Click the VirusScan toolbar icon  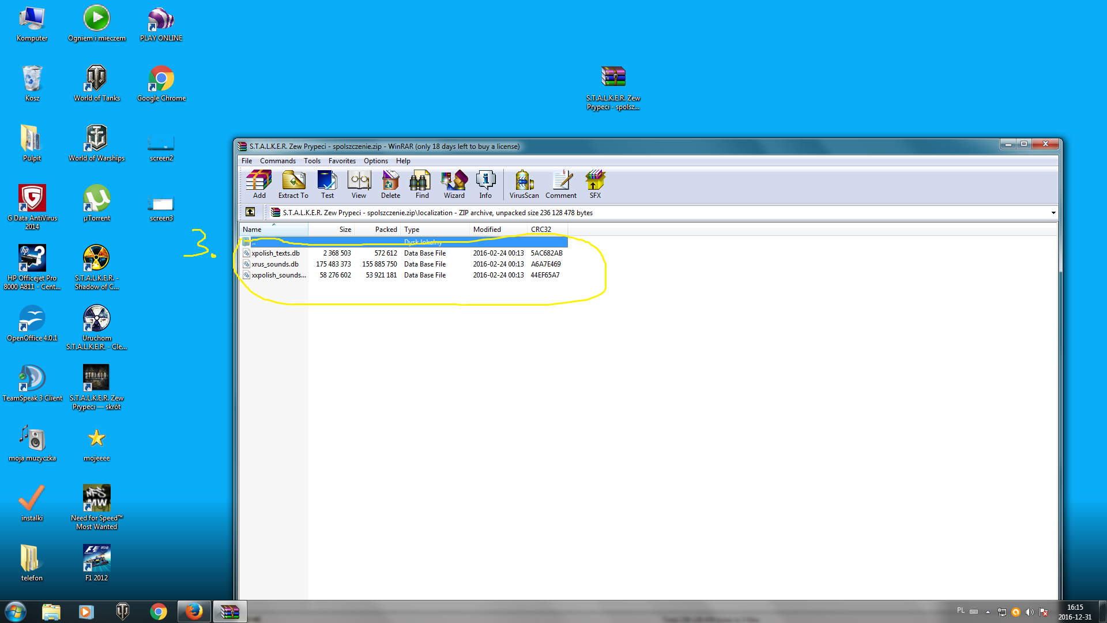click(x=524, y=184)
